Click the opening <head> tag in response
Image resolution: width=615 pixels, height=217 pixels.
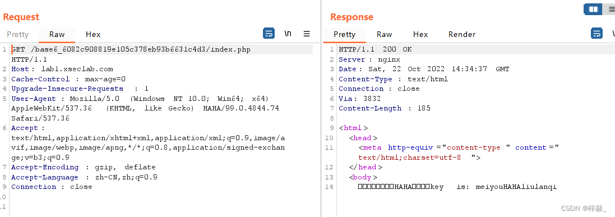pos(363,138)
